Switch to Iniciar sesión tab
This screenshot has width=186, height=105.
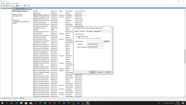click(83, 31)
